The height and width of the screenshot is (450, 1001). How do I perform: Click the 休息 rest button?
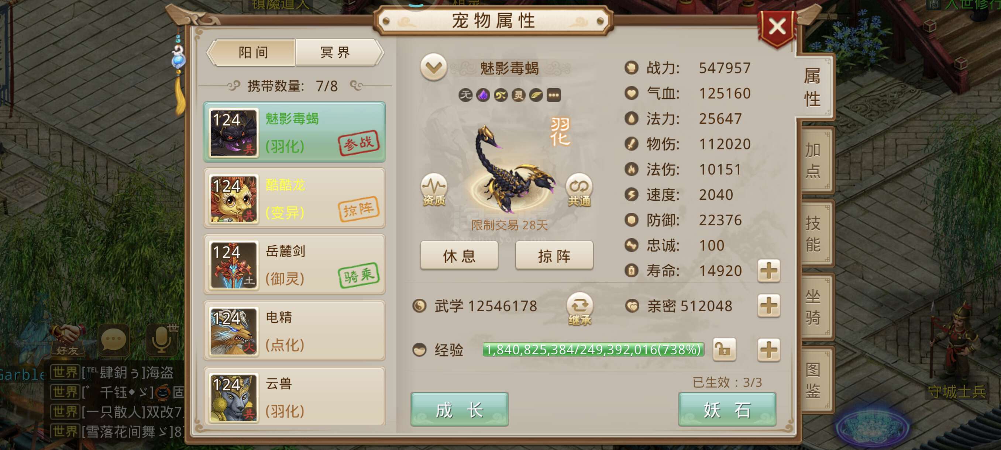point(459,256)
